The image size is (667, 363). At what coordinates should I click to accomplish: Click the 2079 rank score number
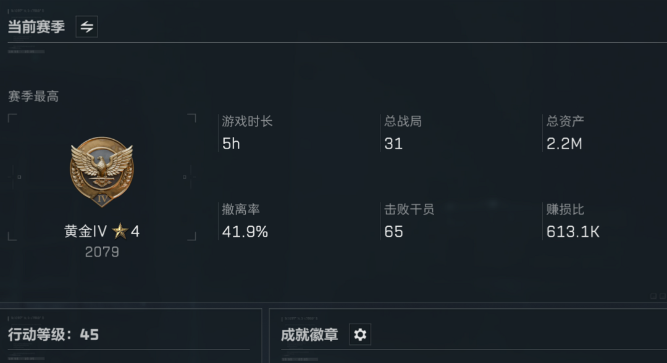(102, 252)
